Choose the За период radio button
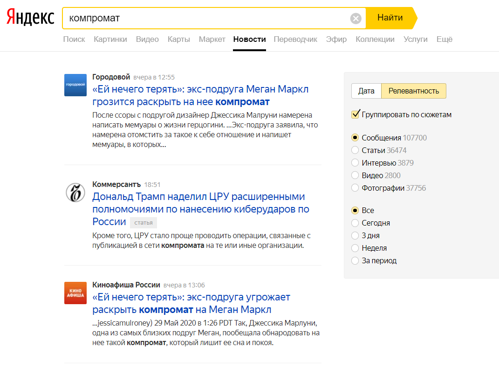The height and width of the screenshot is (373, 499). (355, 260)
